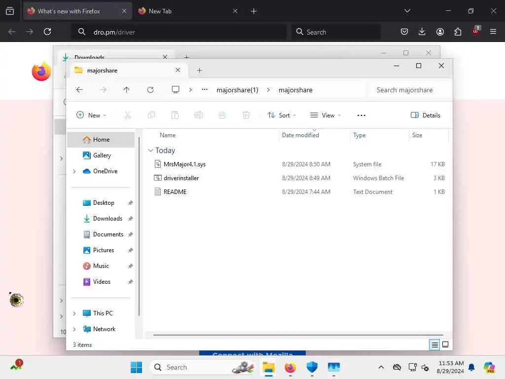Open Firefox hamburger application menu
This screenshot has height=379, width=505.
click(x=493, y=32)
